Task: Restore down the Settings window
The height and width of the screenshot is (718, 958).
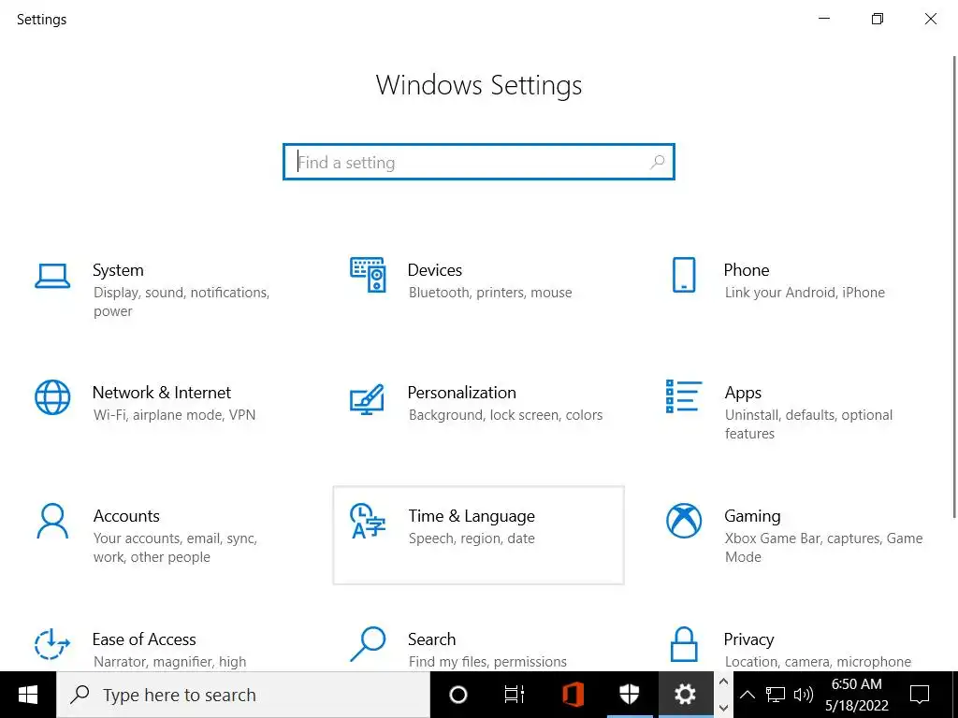Action: pyautogui.click(x=878, y=19)
